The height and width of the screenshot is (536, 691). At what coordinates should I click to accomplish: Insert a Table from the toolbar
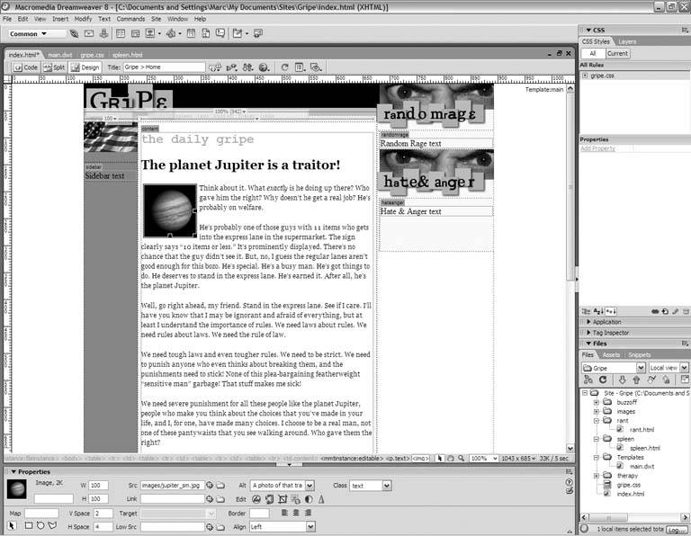(121, 33)
